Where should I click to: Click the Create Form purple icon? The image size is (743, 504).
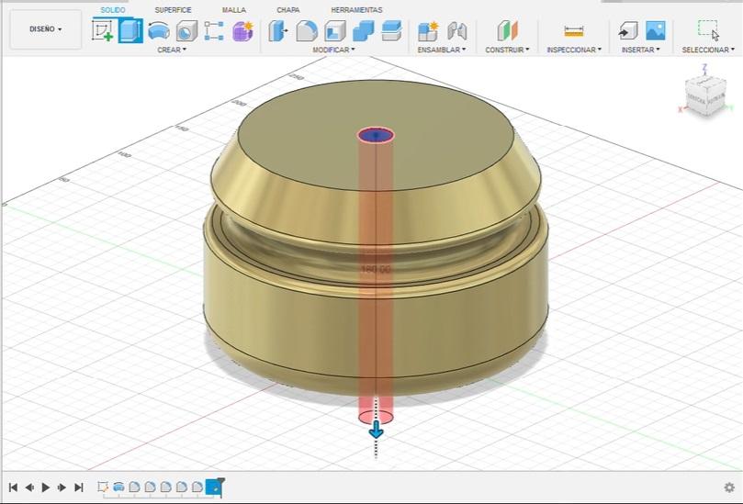[x=242, y=31]
